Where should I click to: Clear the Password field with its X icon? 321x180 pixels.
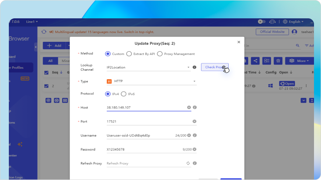tap(194, 149)
